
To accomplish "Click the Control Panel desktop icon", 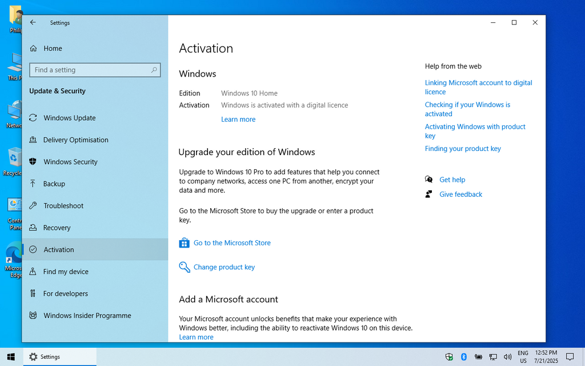I will (x=15, y=214).
